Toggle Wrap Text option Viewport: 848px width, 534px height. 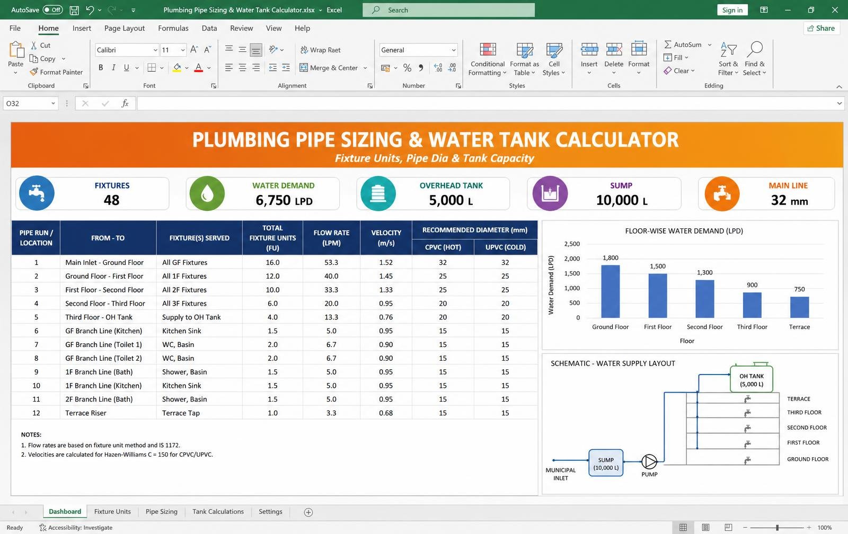point(320,50)
